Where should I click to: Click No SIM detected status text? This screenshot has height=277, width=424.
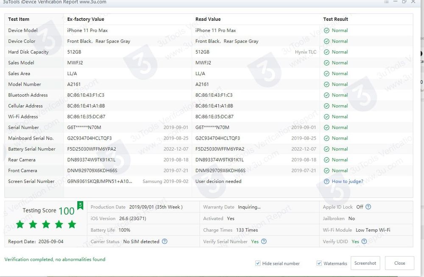point(141,241)
